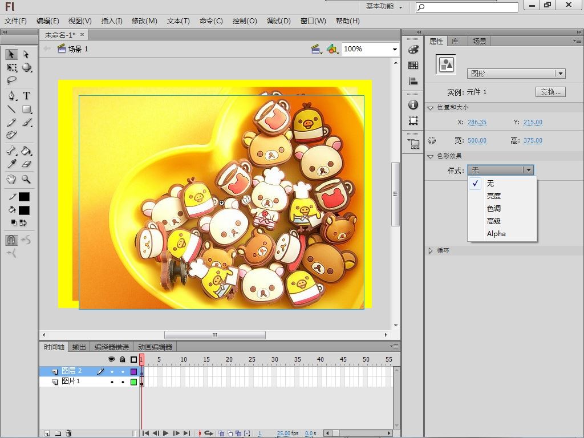Hide layer 图层 2 via visibility dot
This screenshot has height=438, width=584.
click(112, 371)
